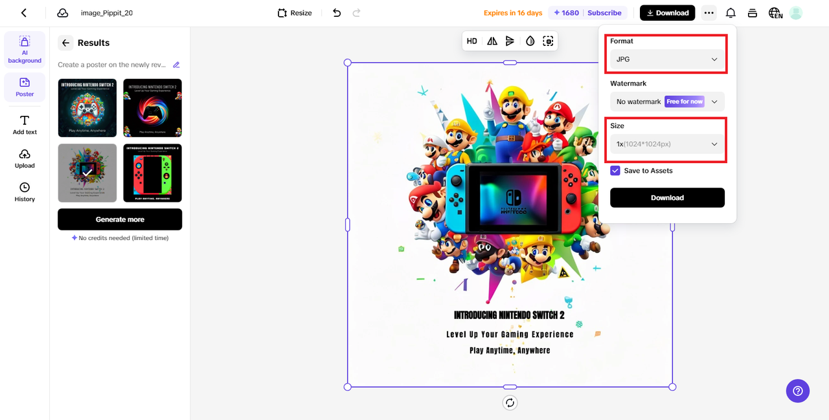Click the Expires in 16 days notice

click(513, 13)
